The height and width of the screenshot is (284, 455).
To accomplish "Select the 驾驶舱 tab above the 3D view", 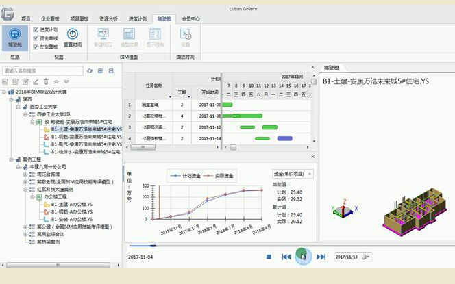I will [332, 68].
